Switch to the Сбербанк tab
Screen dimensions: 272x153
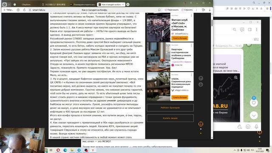[26, 5]
